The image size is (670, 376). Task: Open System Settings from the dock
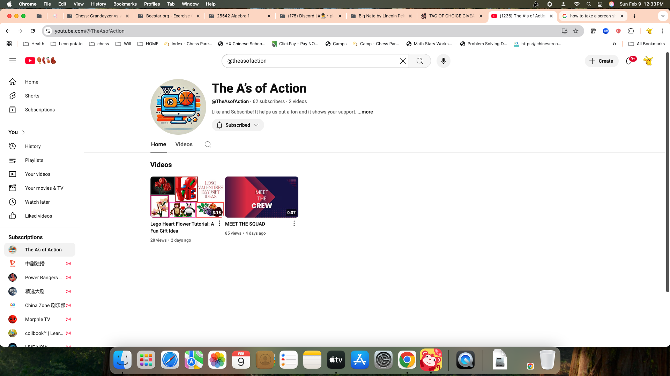point(384,360)
